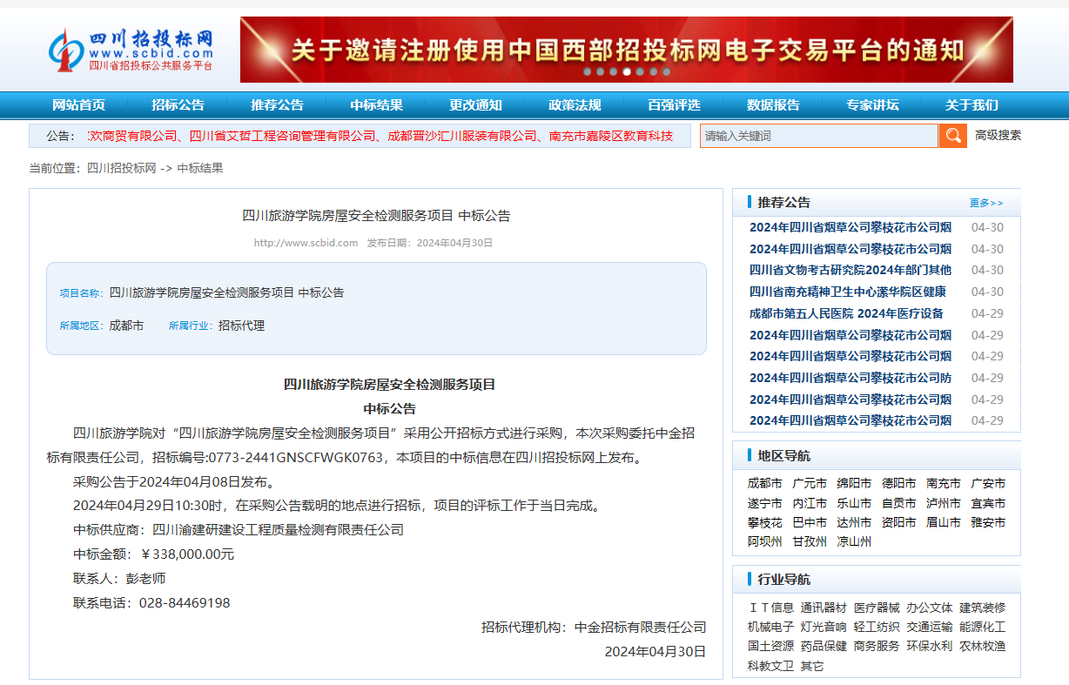
Task: Open the 百强评选 menu item
Action: point(674,105)
